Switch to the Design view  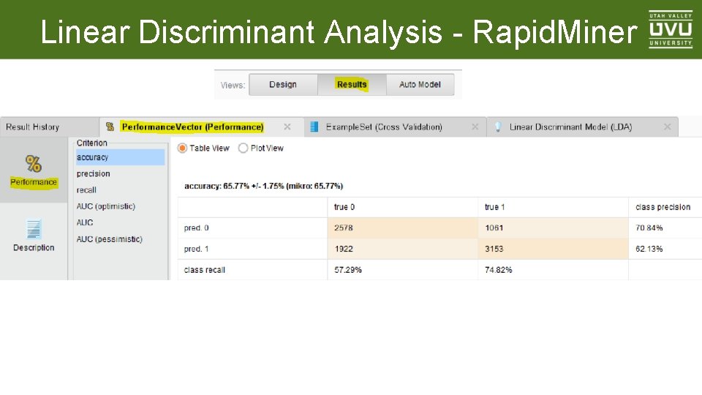coord(283,85)
